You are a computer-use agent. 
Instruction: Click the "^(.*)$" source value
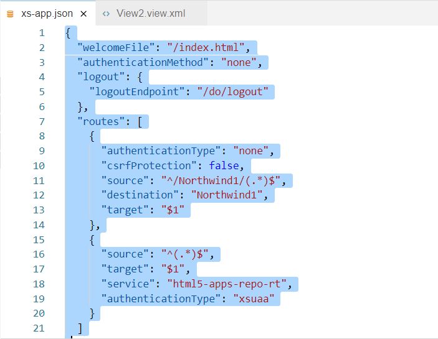185,254
